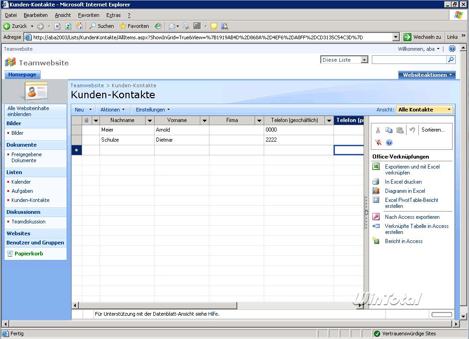The width and height of the screenshot is (469, 339).
Task: Open the Datei menu
Action: click(11, 15)
